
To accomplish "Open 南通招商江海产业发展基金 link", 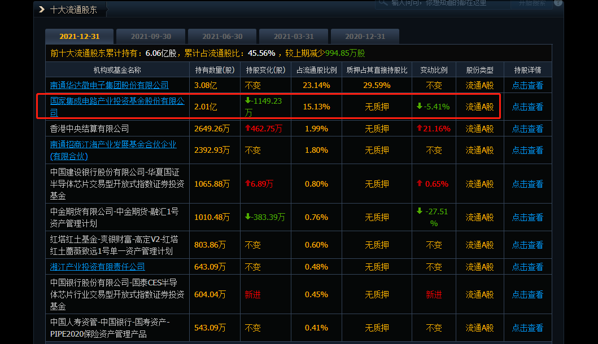I will [x=114, y=150].
